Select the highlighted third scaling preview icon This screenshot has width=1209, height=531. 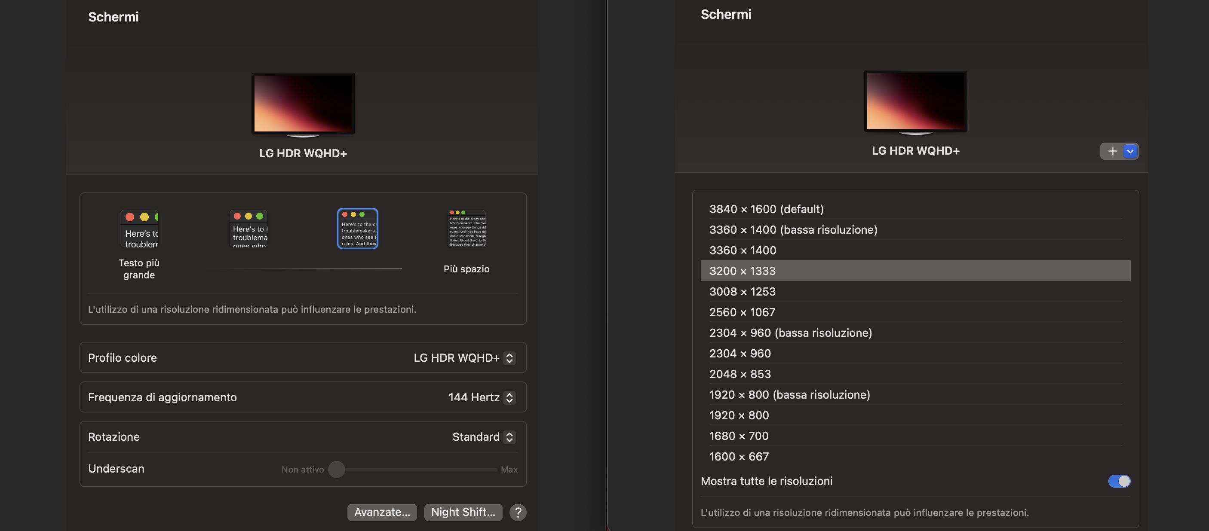point(358,229)
